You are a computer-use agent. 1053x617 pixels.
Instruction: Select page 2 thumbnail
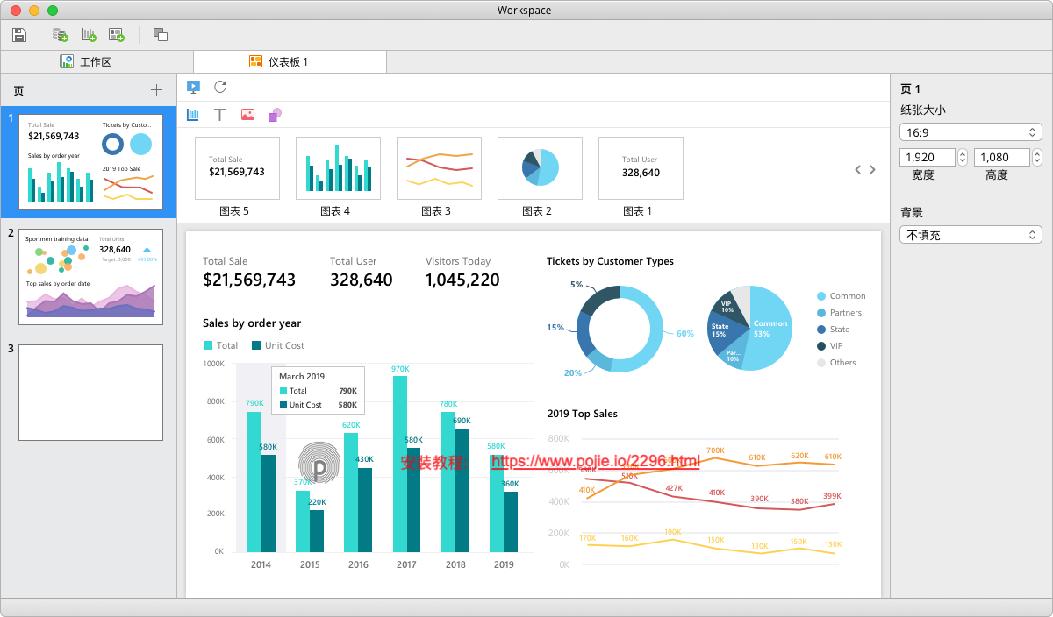90,277
